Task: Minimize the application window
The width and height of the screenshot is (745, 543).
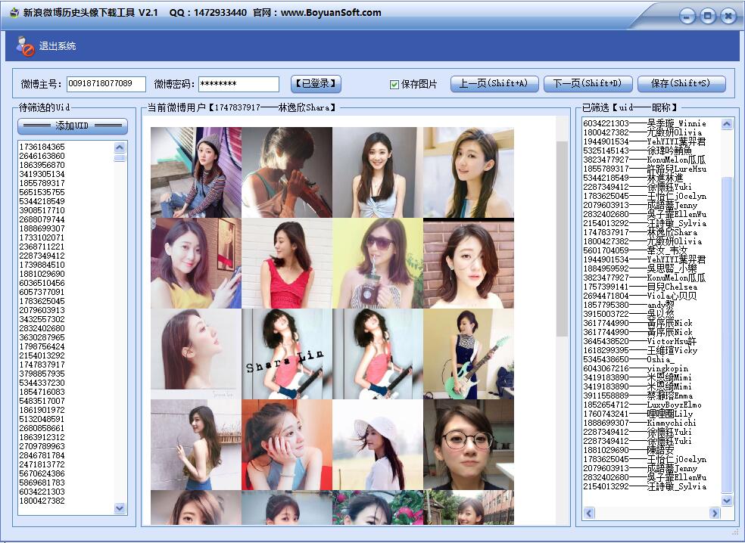Action: coord(687,16)
